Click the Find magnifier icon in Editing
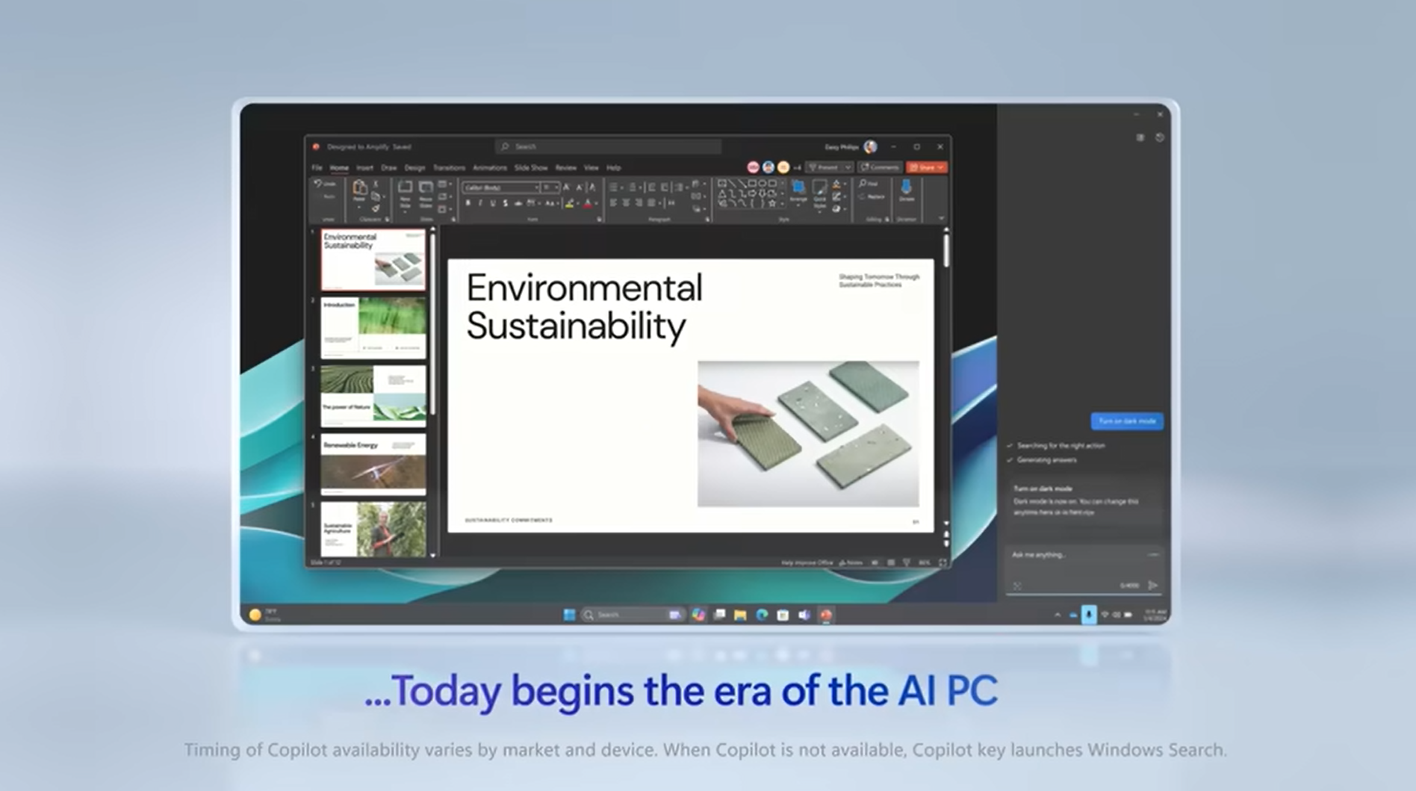This screenshot has width=1416, height=791. pos(863,183)
